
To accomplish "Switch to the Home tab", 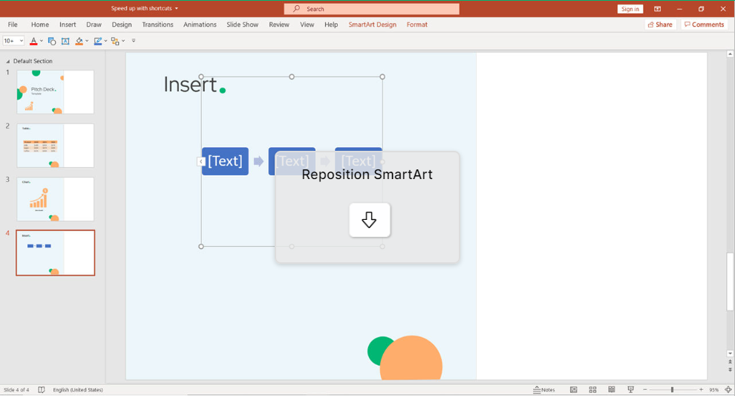I will [x=40, y=25].
